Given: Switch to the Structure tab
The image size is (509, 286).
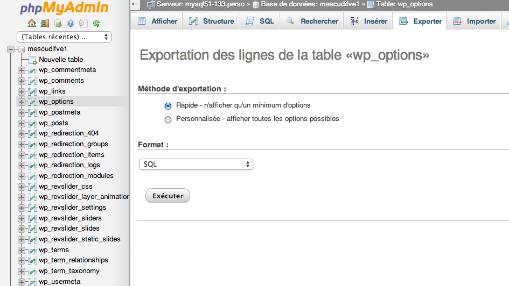Looking at the screenshot, I should click(x=211, y=21).
